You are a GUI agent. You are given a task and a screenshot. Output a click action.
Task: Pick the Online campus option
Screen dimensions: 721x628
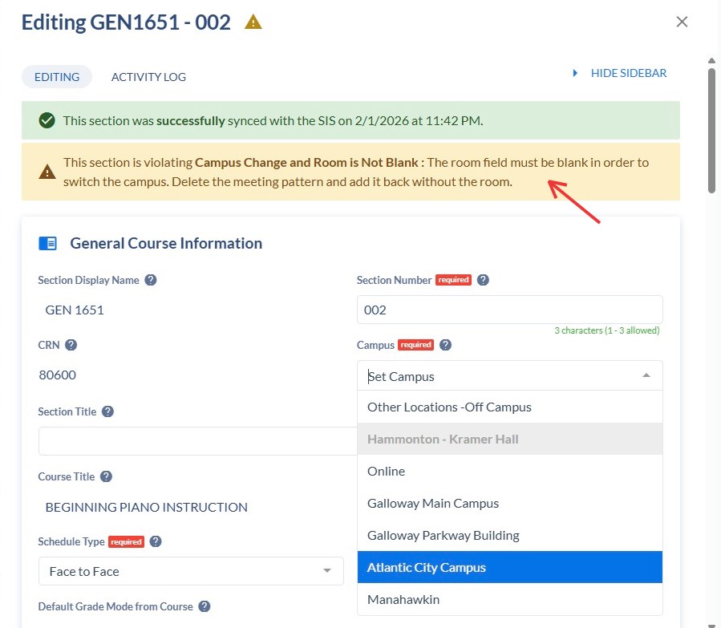(x=387, y=471)
